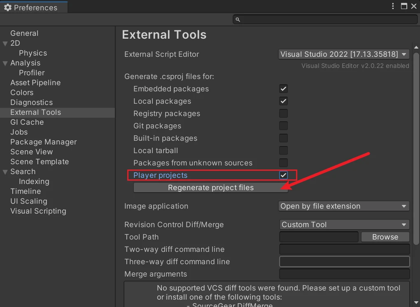Image resolution: width=420 pixels, height=307 pixels.
Task: Enable Packages from unknown sources checkbox
Action: 283,163
